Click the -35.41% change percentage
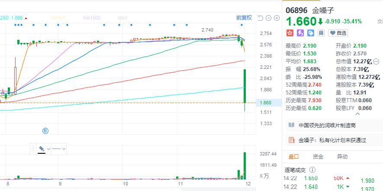The width and height of the screenshot is (383, 191). coord(352,22)
